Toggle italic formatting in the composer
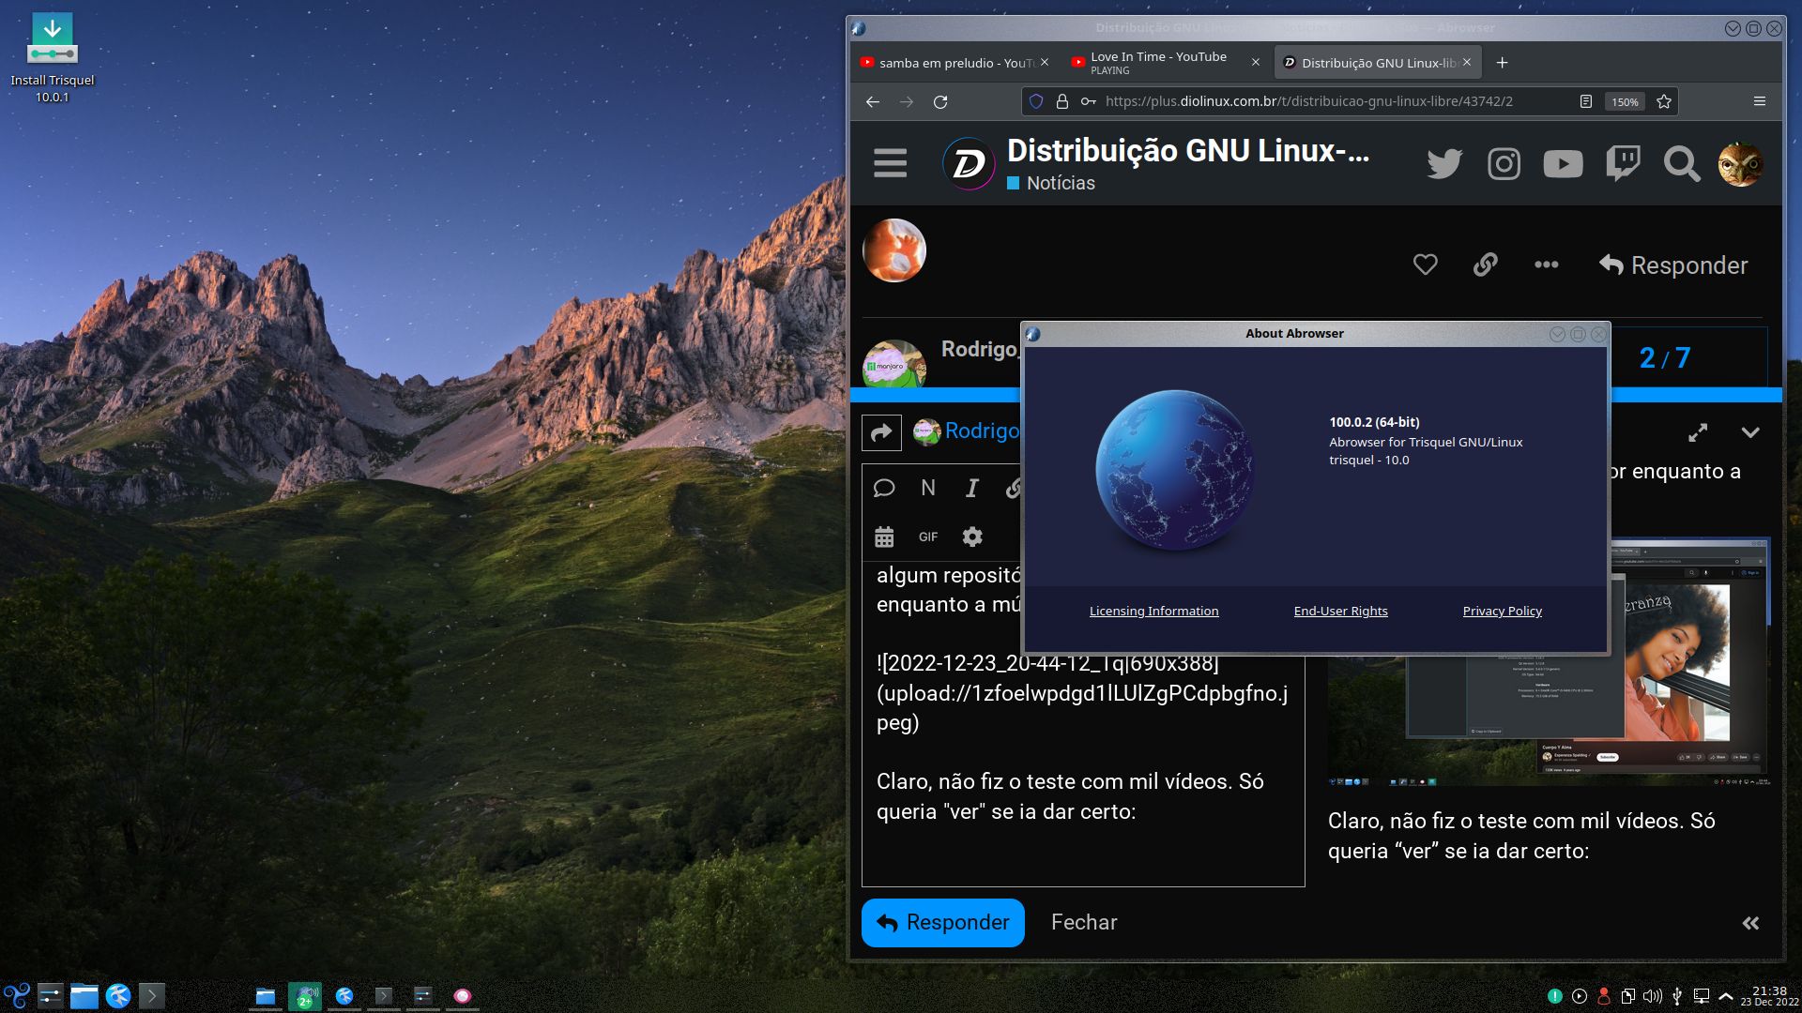1802x1013 pixels. click(x=971, y=488)
